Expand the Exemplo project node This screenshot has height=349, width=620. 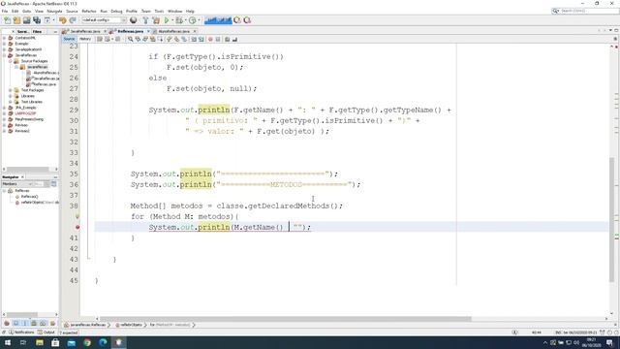(x=4, y=44)
